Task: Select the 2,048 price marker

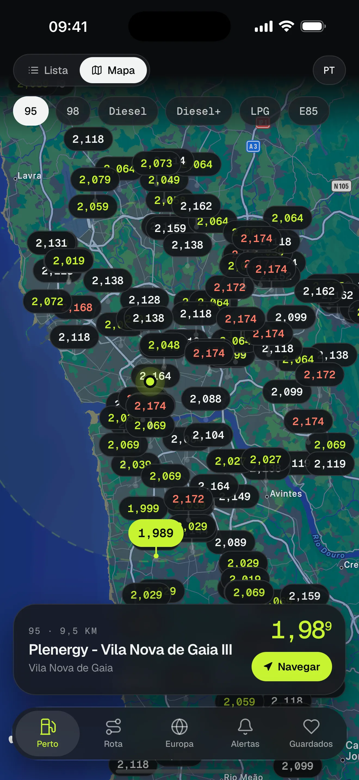Action: pos(164,345)
